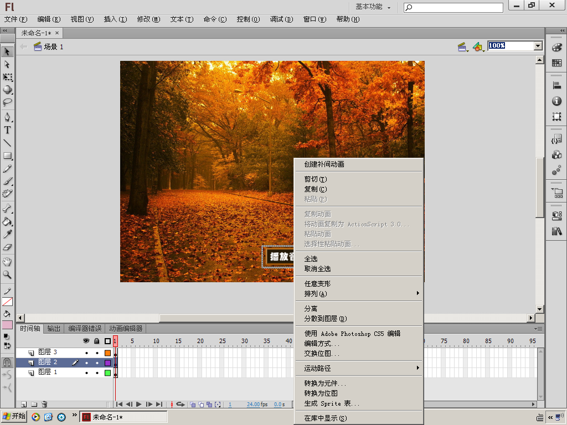Select the Bone tool

coord(7,209)
